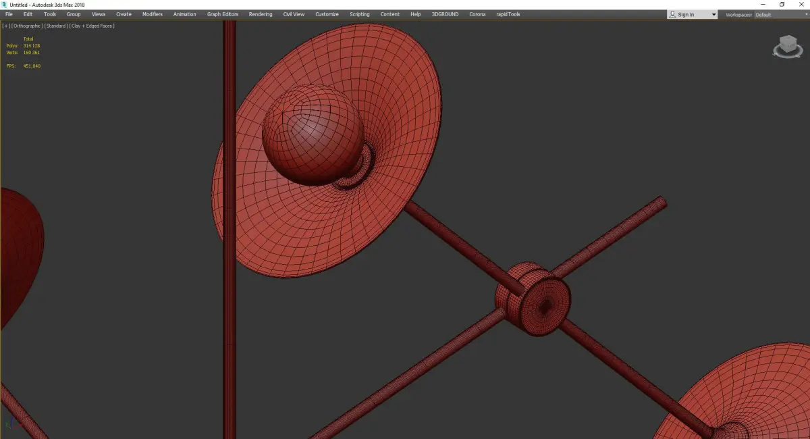Open the rapidTools menu
Screen dimensions: 810x439
point(510,14)
